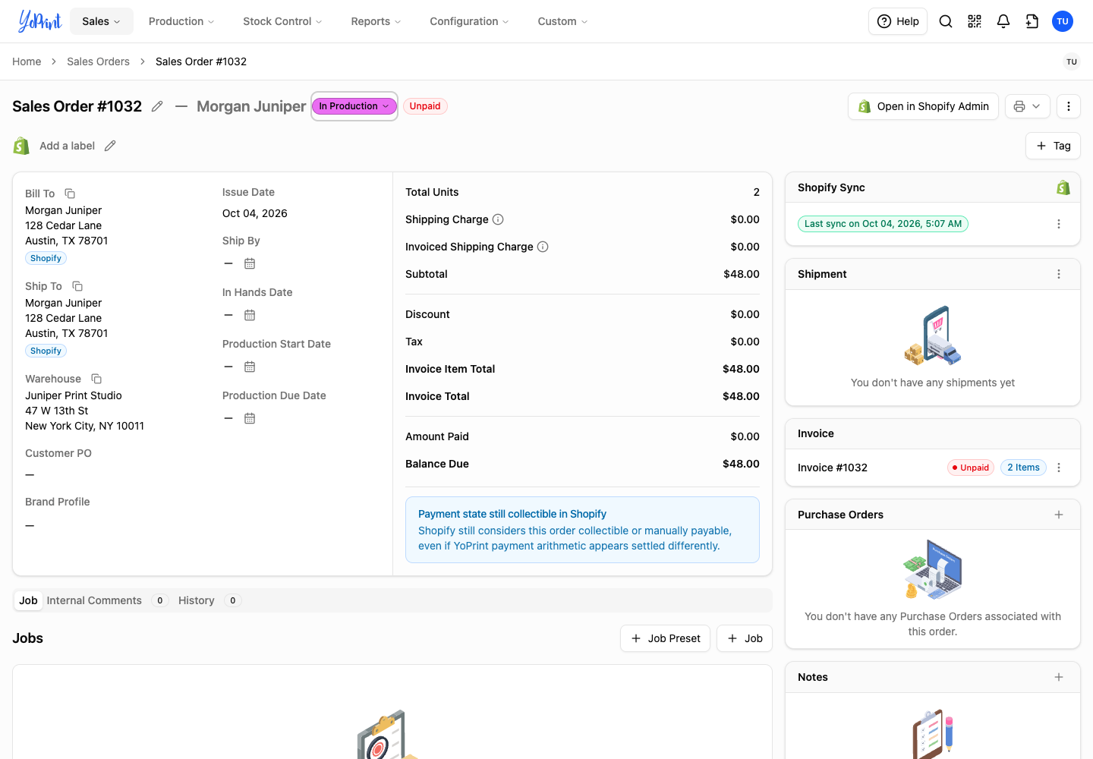
Task: Show Shipping Charge info tooltip icon
Action: [x=498, y=219]
